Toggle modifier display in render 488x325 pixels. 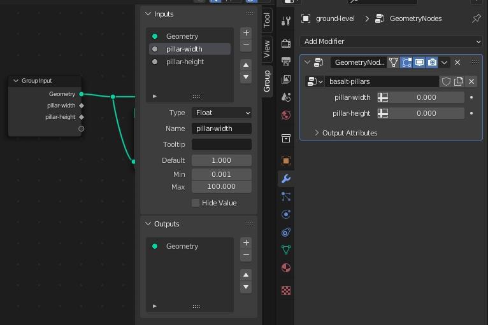pos(432,62)
